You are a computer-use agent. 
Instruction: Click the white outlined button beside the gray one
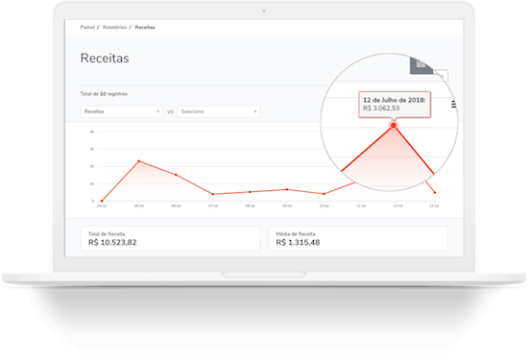441,76
